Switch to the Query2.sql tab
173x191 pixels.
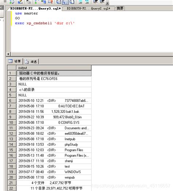(88, 8)
